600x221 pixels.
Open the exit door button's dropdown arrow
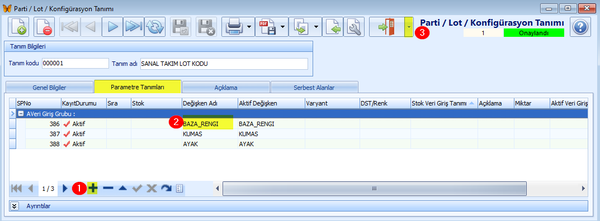pyautogui.click(x=409, y=27)
